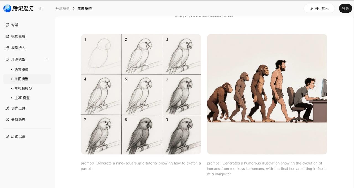354x188 pixels.
Task: Open the parrot sketch tutorial image
Action: (141, 94)
